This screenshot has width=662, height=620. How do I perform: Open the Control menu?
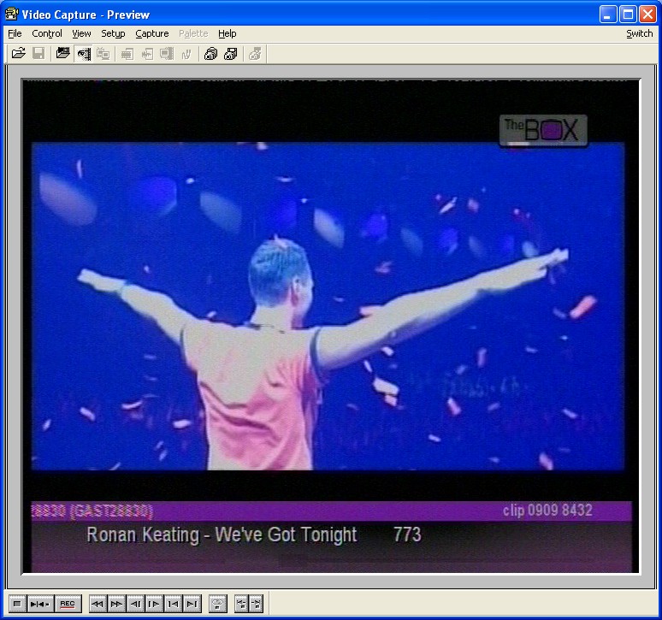pyautogui.click(x=47, y=33)
